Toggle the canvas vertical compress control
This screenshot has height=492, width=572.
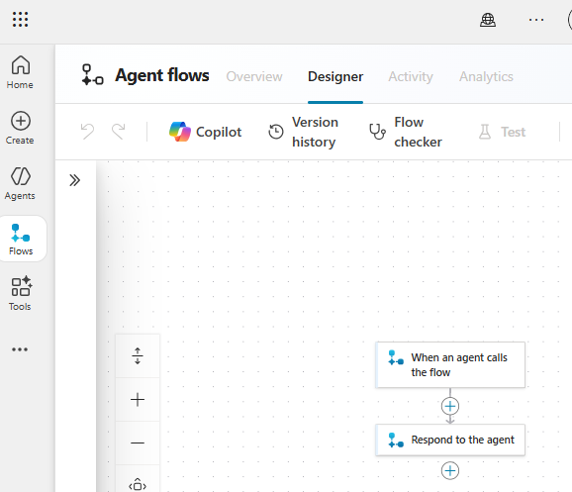click(x=138, y=355)
